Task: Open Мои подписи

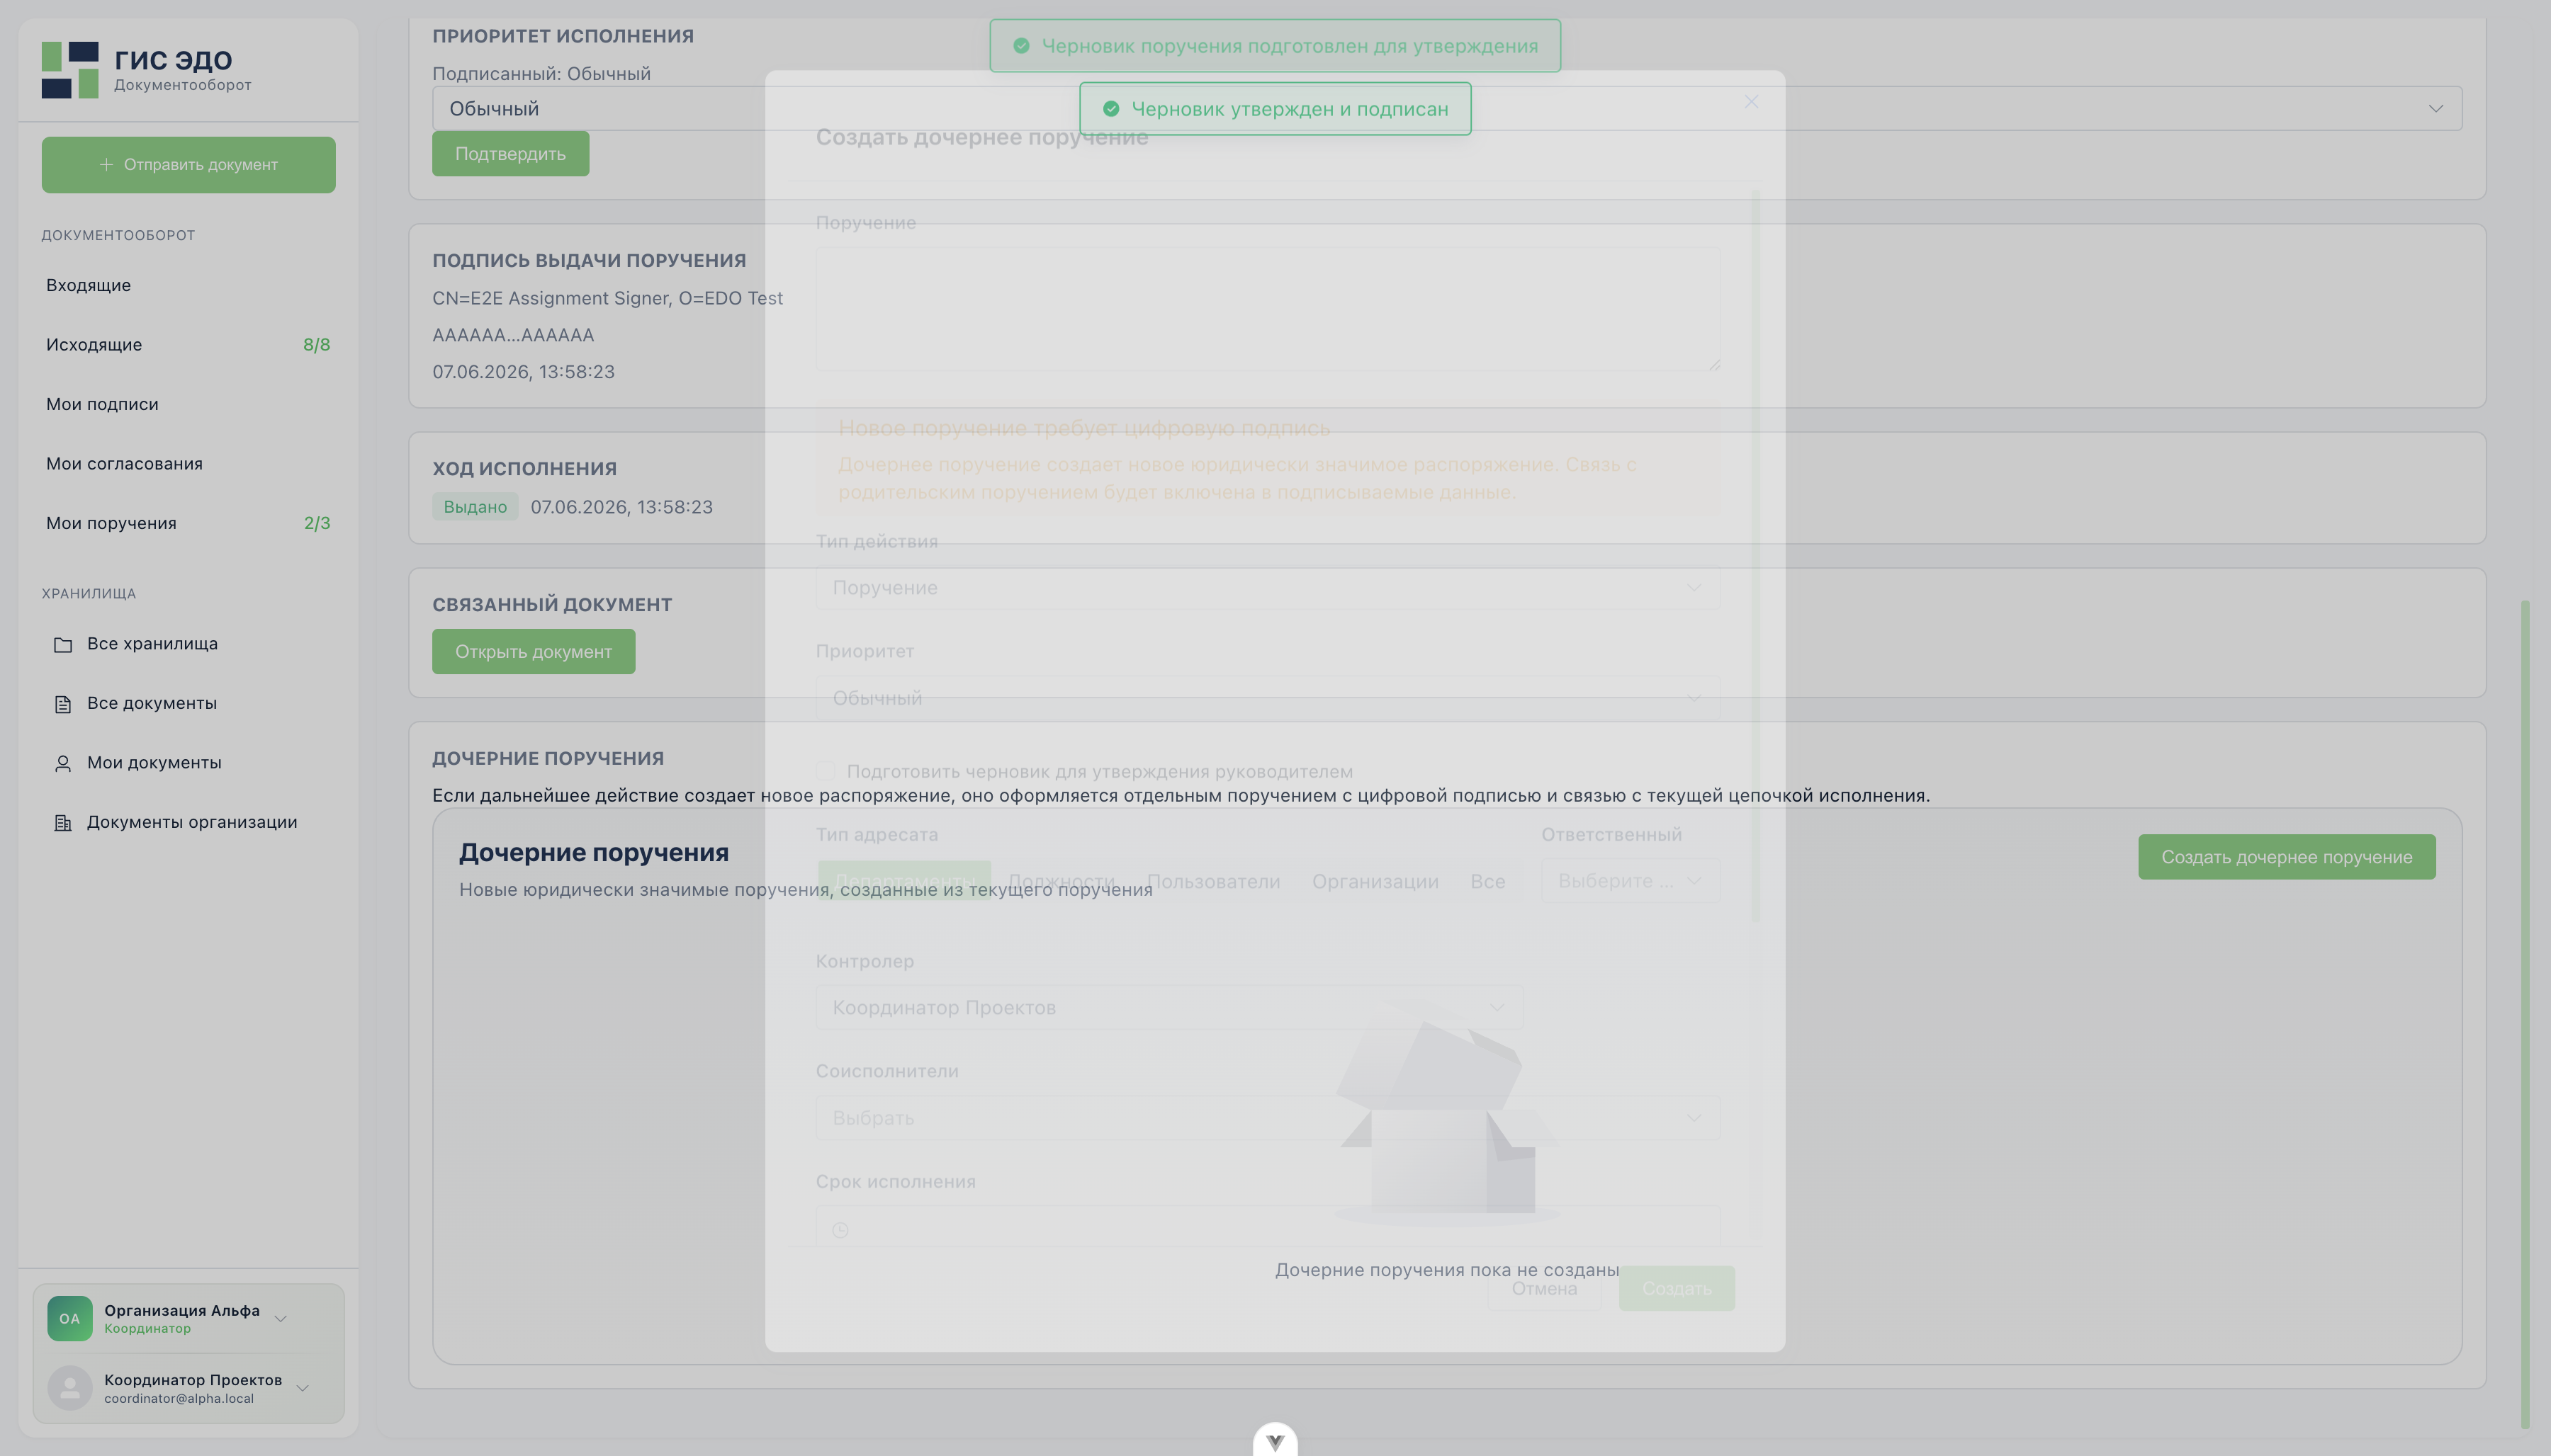Action: pyautogui.click(x=188, y=404)
